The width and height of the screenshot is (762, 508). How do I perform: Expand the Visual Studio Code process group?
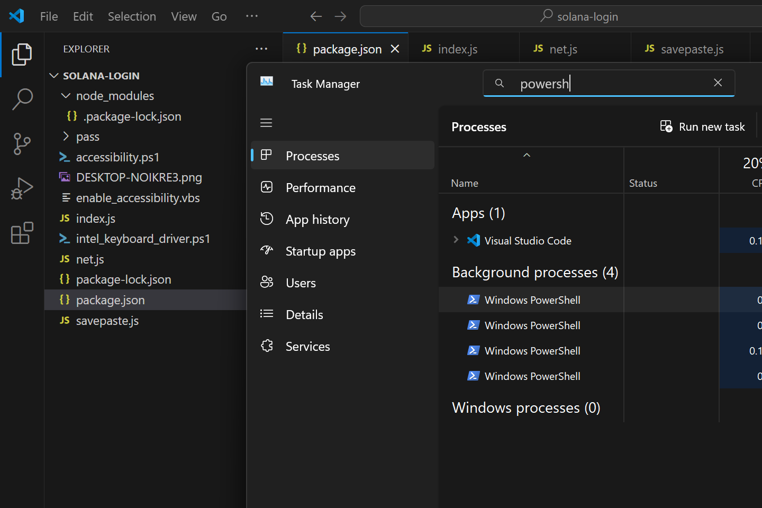[456, 240]
